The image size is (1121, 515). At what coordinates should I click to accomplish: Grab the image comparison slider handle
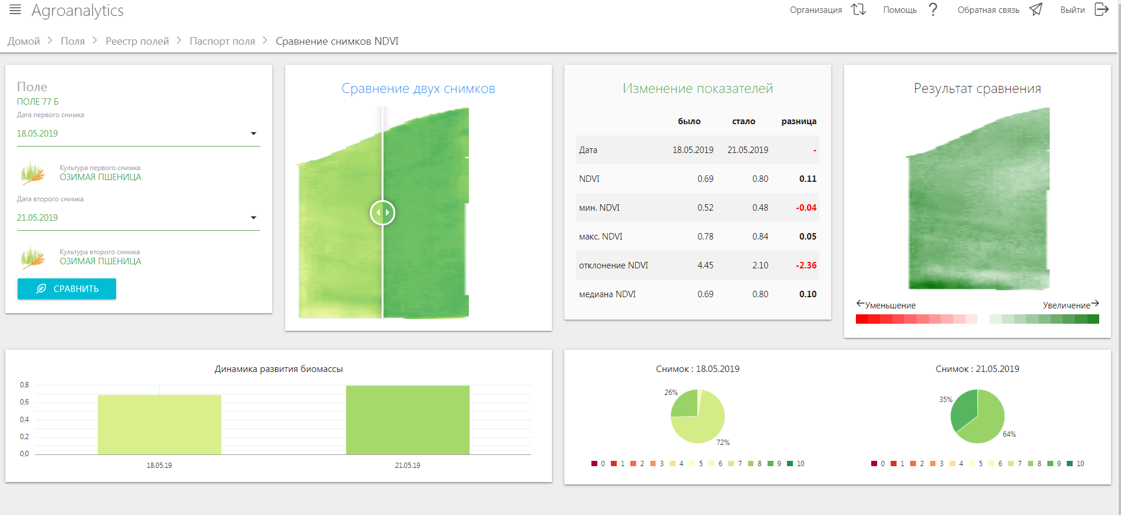click(382, 212)
